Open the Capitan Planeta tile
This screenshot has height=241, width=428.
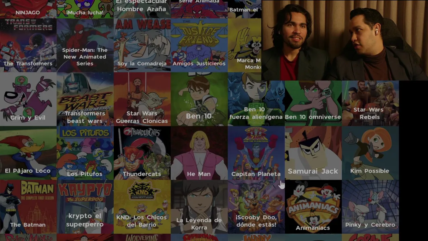(256, 153)
